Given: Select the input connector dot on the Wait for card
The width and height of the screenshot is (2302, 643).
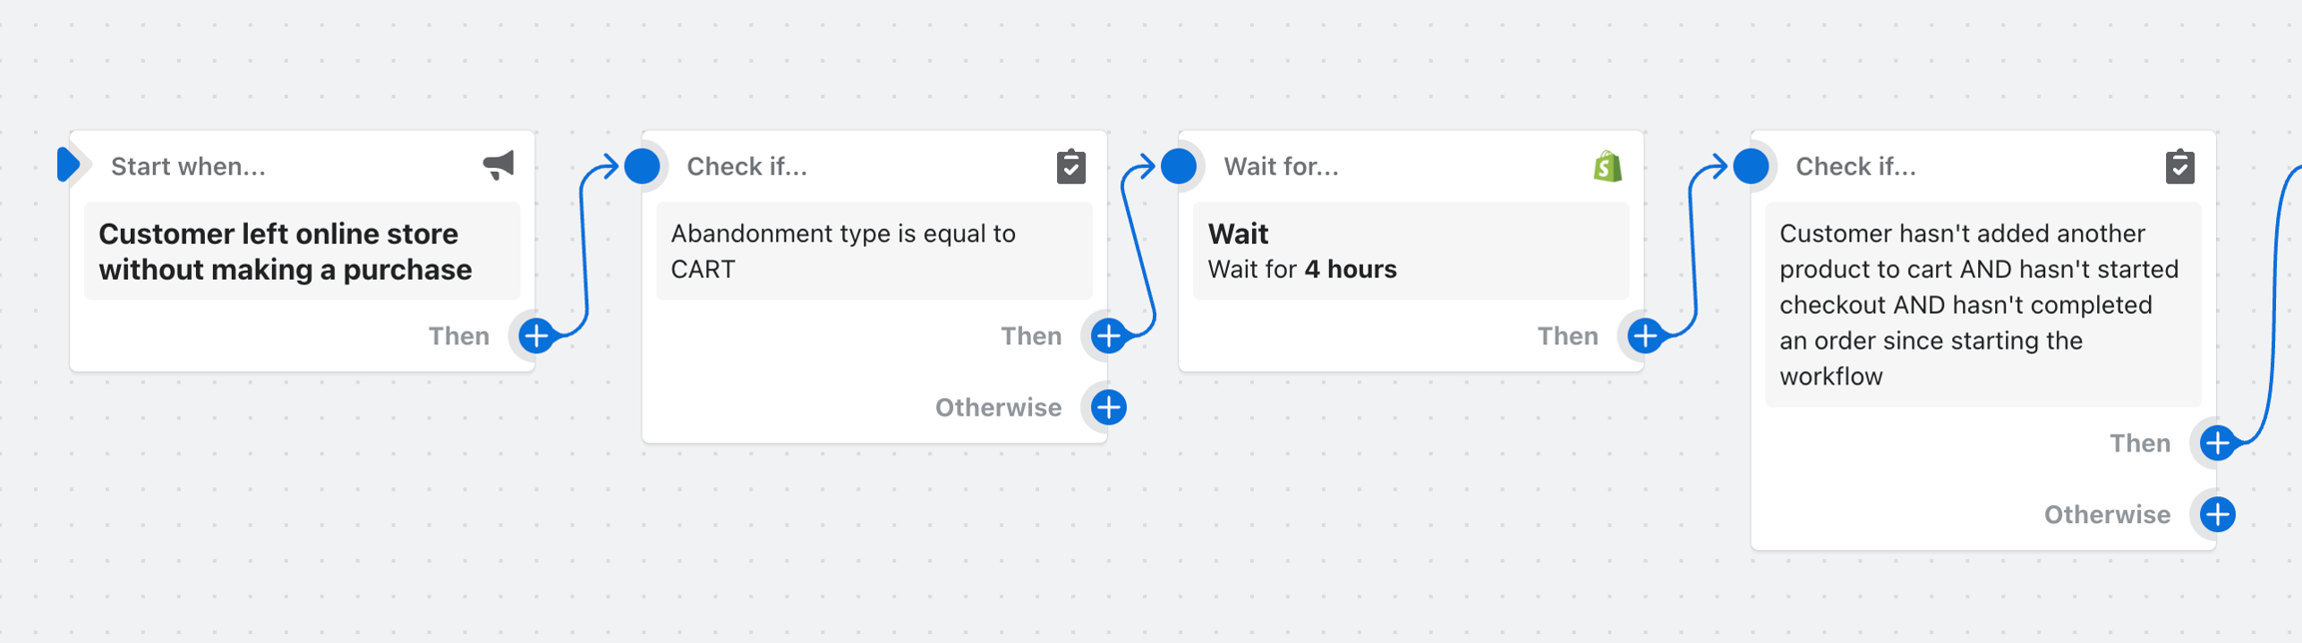Looking at the screenshot, I should (x=1179, y=166).
